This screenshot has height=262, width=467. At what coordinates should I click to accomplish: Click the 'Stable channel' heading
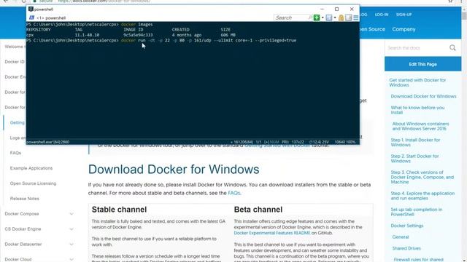[119, 210]
